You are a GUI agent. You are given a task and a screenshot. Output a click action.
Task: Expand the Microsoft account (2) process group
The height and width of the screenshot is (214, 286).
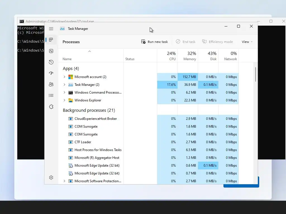pos(64,77)
